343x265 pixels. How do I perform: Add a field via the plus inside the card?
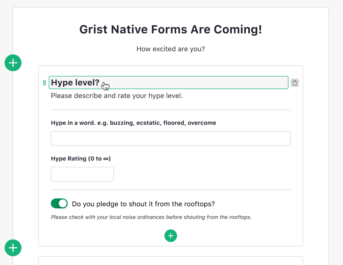pos(171,235)
